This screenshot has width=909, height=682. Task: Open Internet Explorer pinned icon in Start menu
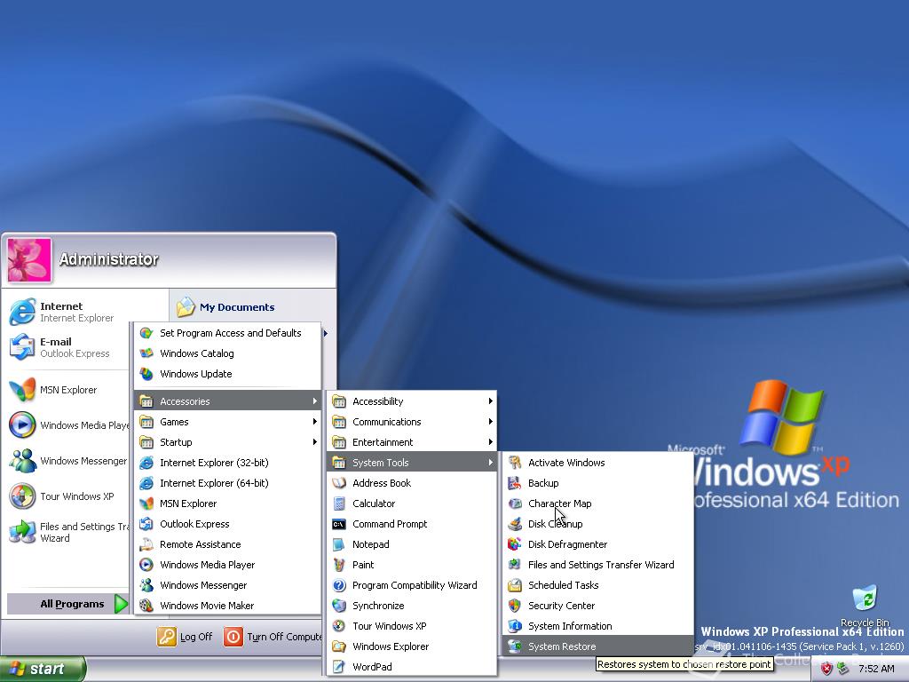coord(22,312)
